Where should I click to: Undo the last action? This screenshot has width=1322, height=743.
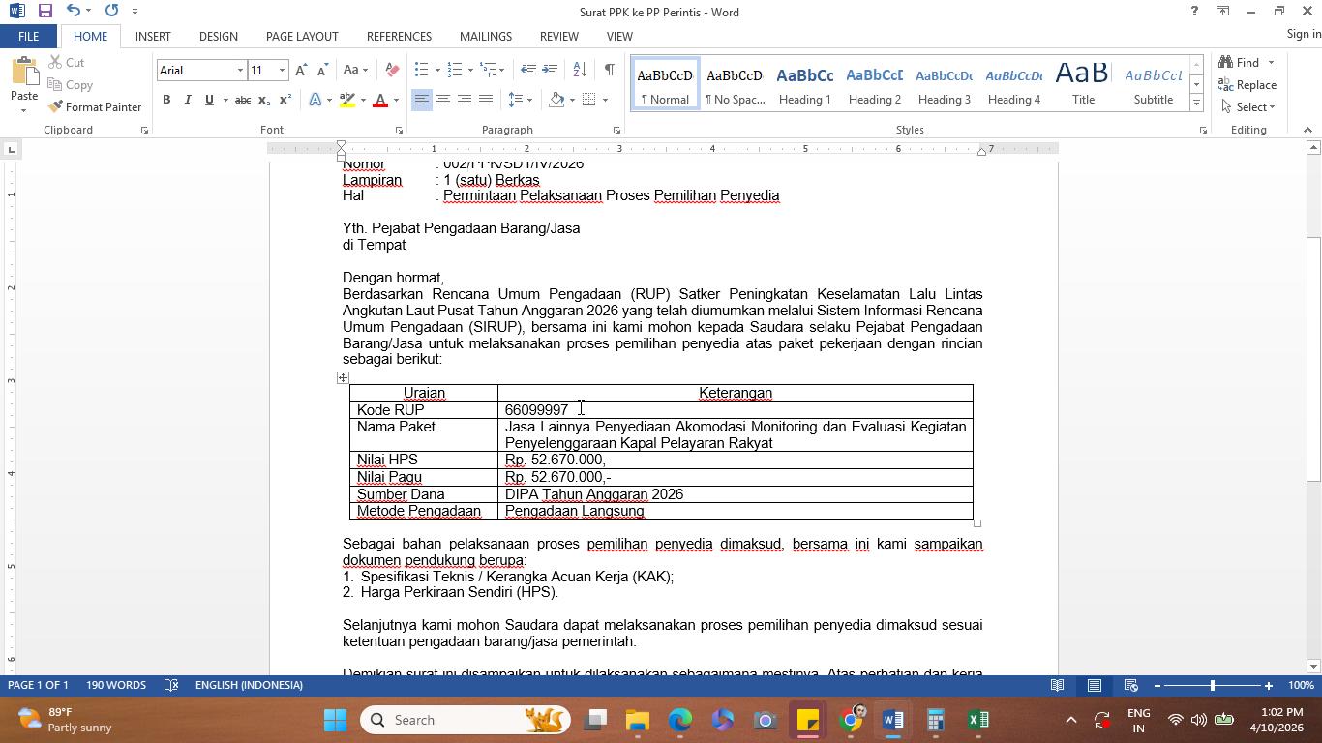[x=74, y=12]
